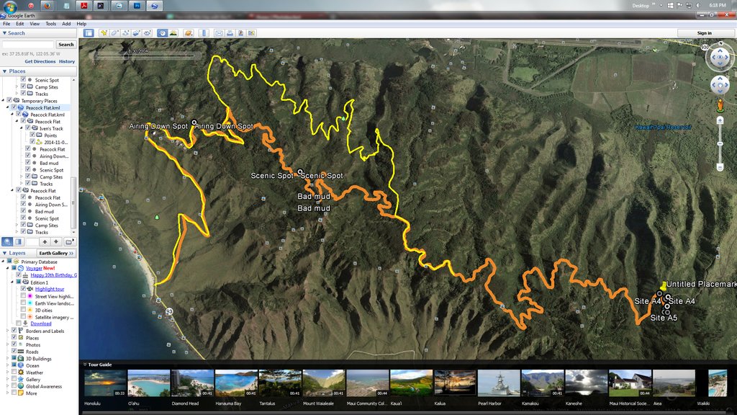
Task: Enable the Global Awareness layer checkbox
Action: (x=14, y=386)
